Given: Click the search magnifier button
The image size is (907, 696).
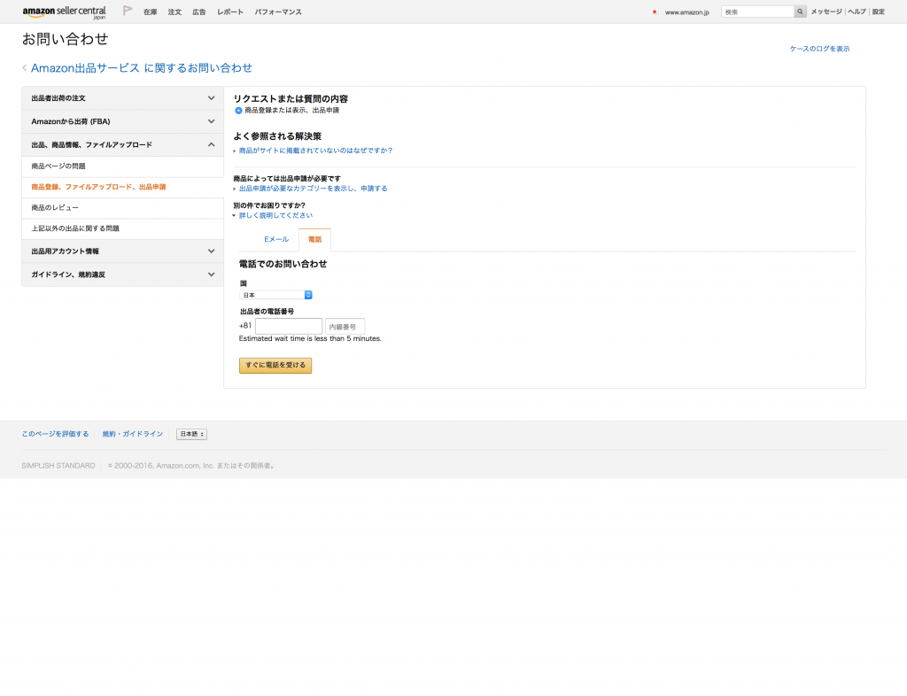Looking at the screenshot, I should 800,12.
